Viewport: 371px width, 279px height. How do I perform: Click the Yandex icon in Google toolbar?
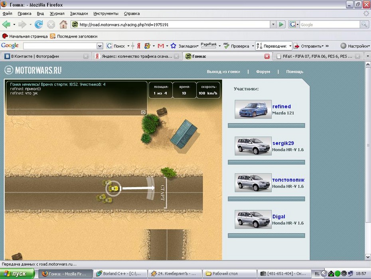click(x=138, y=46)
